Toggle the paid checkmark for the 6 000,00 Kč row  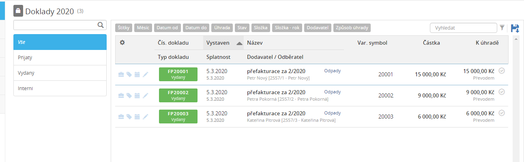click(502, 113)
